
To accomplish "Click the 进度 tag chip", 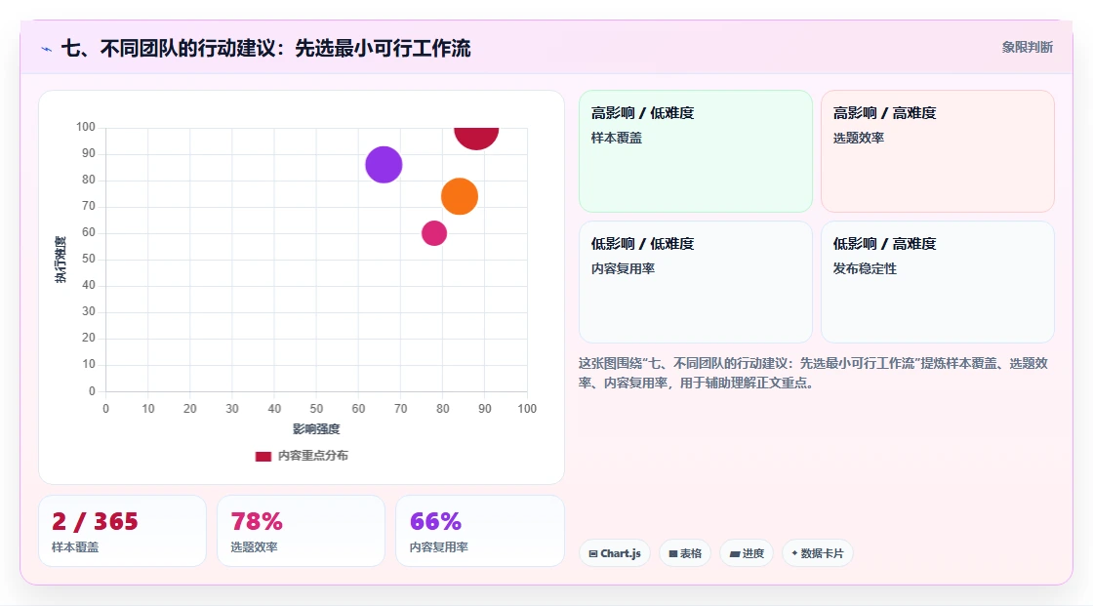I will tap(747, 553).
